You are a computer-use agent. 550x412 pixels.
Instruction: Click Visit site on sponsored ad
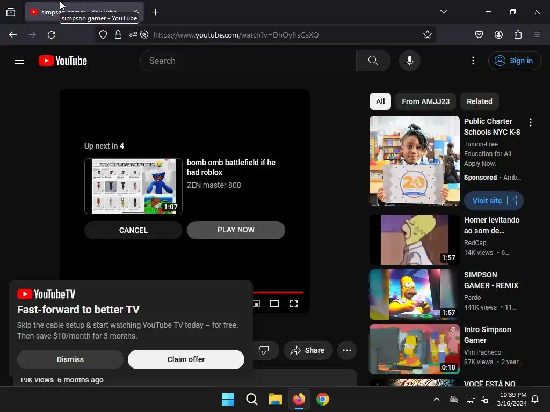494,201
